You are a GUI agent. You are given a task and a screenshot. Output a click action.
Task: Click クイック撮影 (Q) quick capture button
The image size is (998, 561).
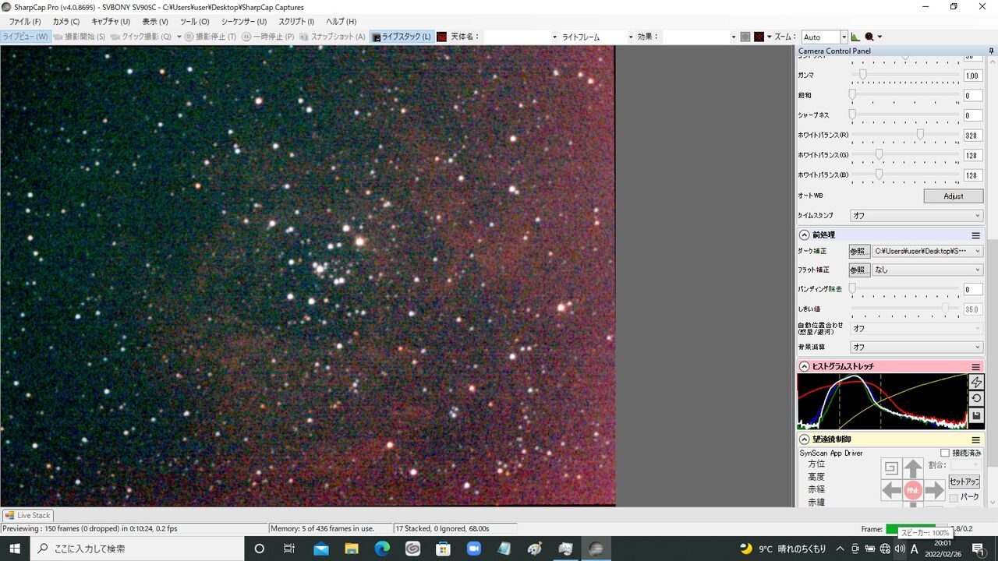point(141,37)
